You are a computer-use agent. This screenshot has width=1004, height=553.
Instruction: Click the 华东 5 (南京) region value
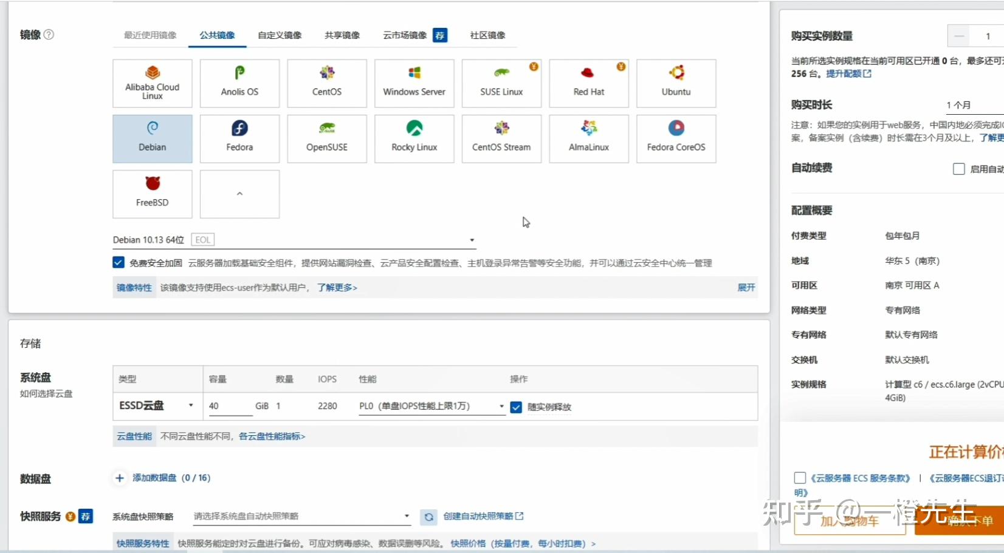(912, 261)
